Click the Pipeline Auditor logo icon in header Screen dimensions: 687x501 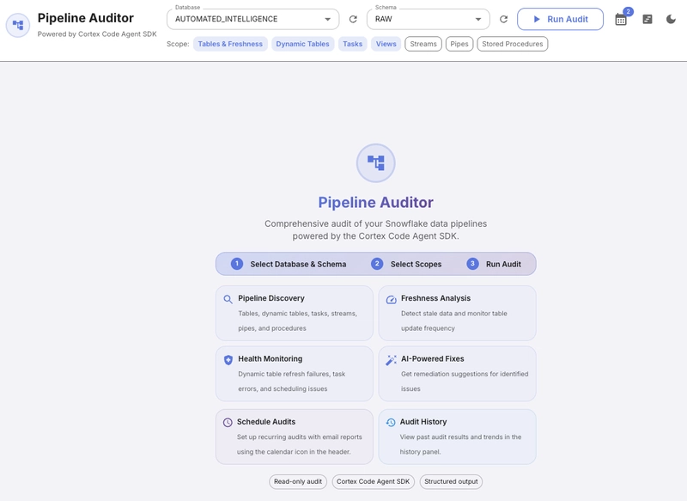(18, 25)
